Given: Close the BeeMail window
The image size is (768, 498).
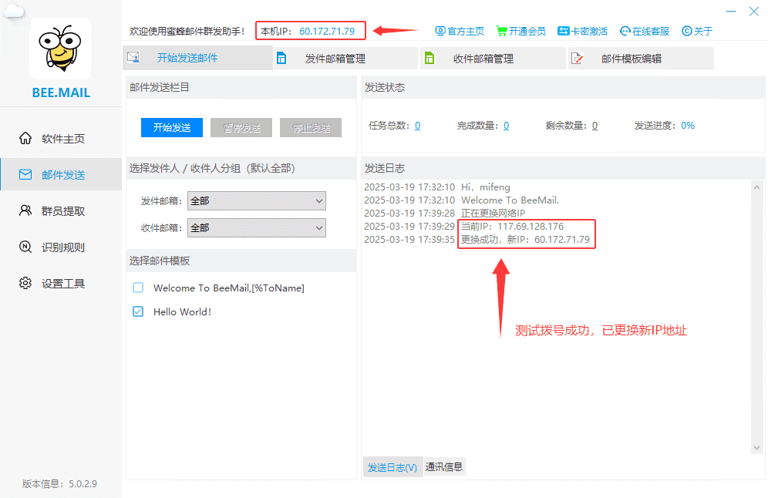Looking at the screenshot, I should click(x=754, y=12).
